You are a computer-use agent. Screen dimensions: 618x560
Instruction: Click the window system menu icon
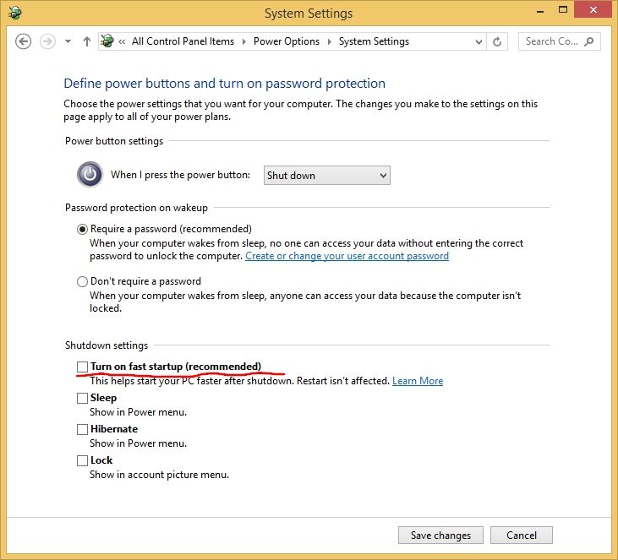point(15,13)
